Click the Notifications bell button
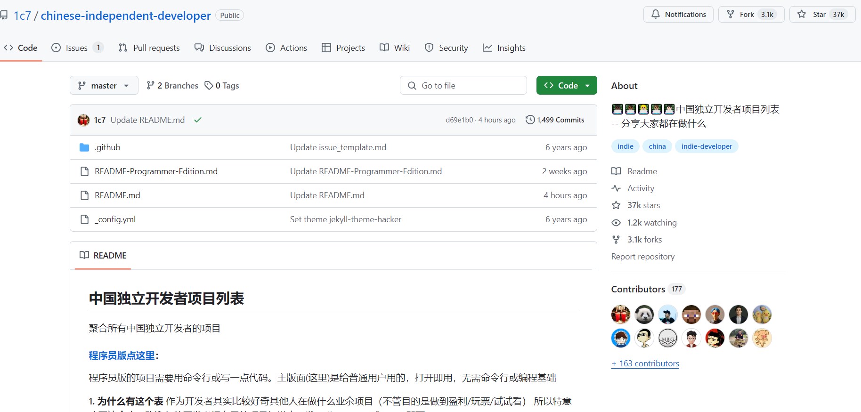861x412 pixels. 678,14
